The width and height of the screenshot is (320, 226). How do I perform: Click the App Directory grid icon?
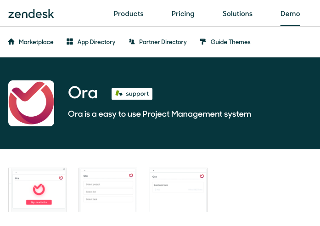pos(70,42)
